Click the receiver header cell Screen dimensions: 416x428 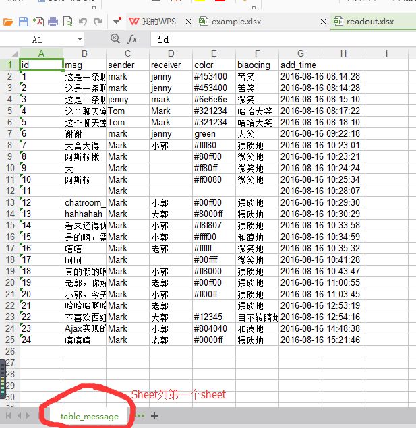pos(171,65)
